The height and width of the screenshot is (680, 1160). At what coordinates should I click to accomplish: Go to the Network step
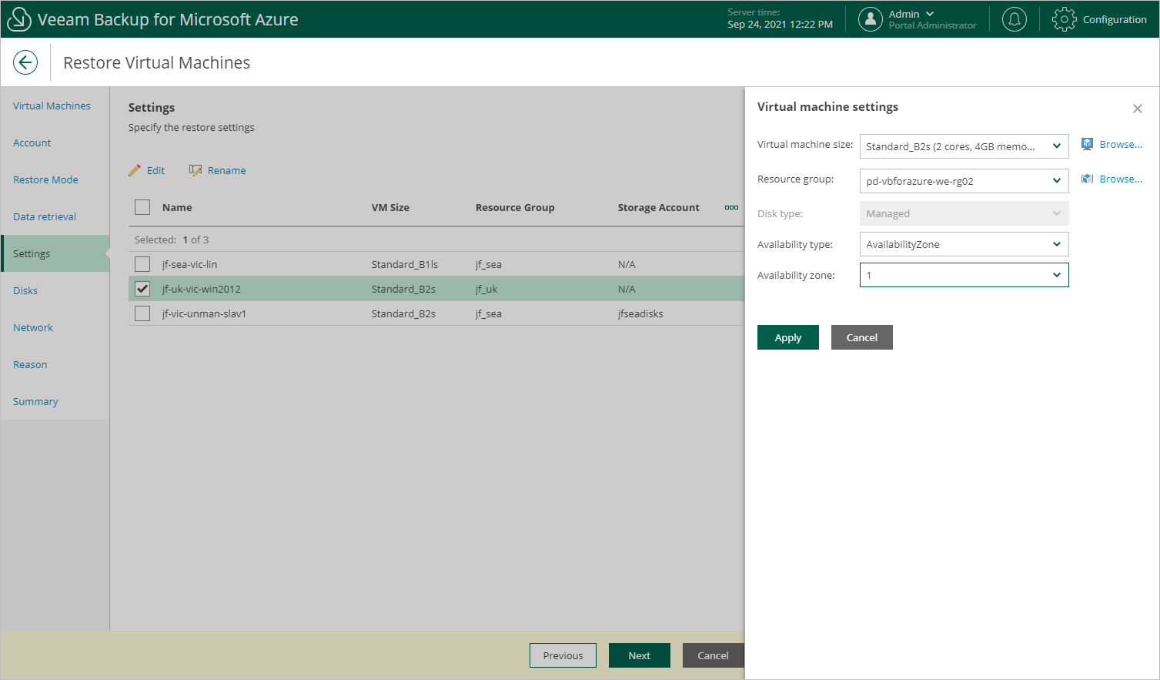[33, 327]
